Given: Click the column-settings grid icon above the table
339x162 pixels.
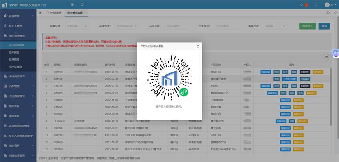Looking at the screenshot, I should point(326,57).
